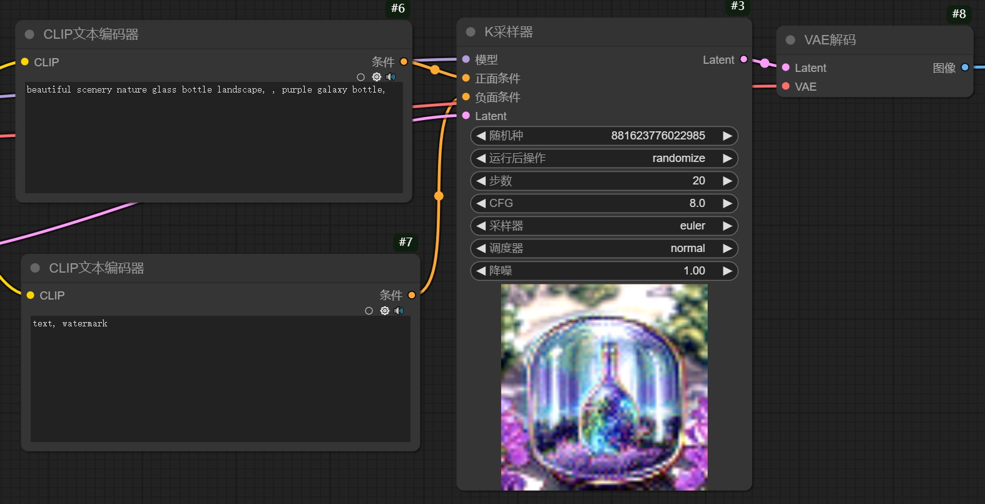
Task: Click the speaker icon in node #6
Action: click(390, 77)
